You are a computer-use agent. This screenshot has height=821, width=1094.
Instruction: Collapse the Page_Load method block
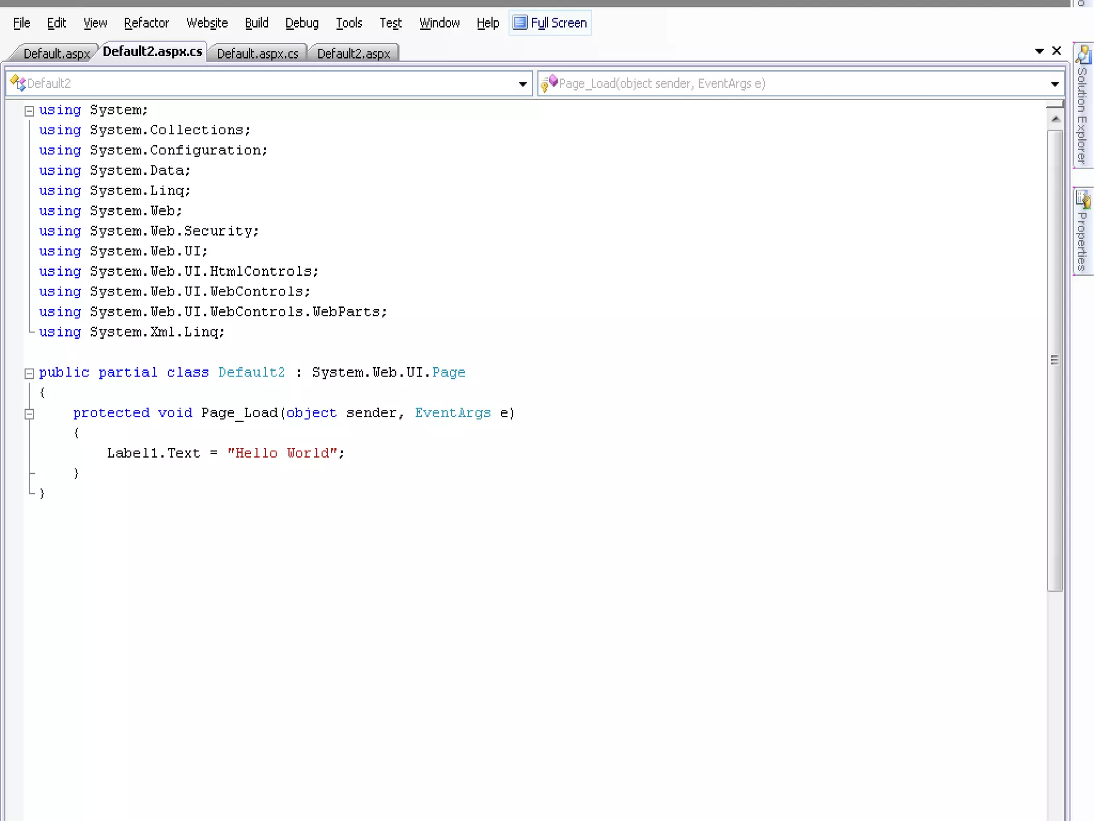click(29, 414)
